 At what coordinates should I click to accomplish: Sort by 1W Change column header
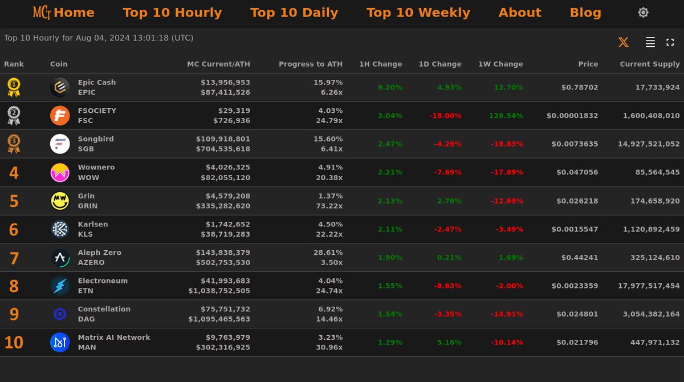point(501,64)
